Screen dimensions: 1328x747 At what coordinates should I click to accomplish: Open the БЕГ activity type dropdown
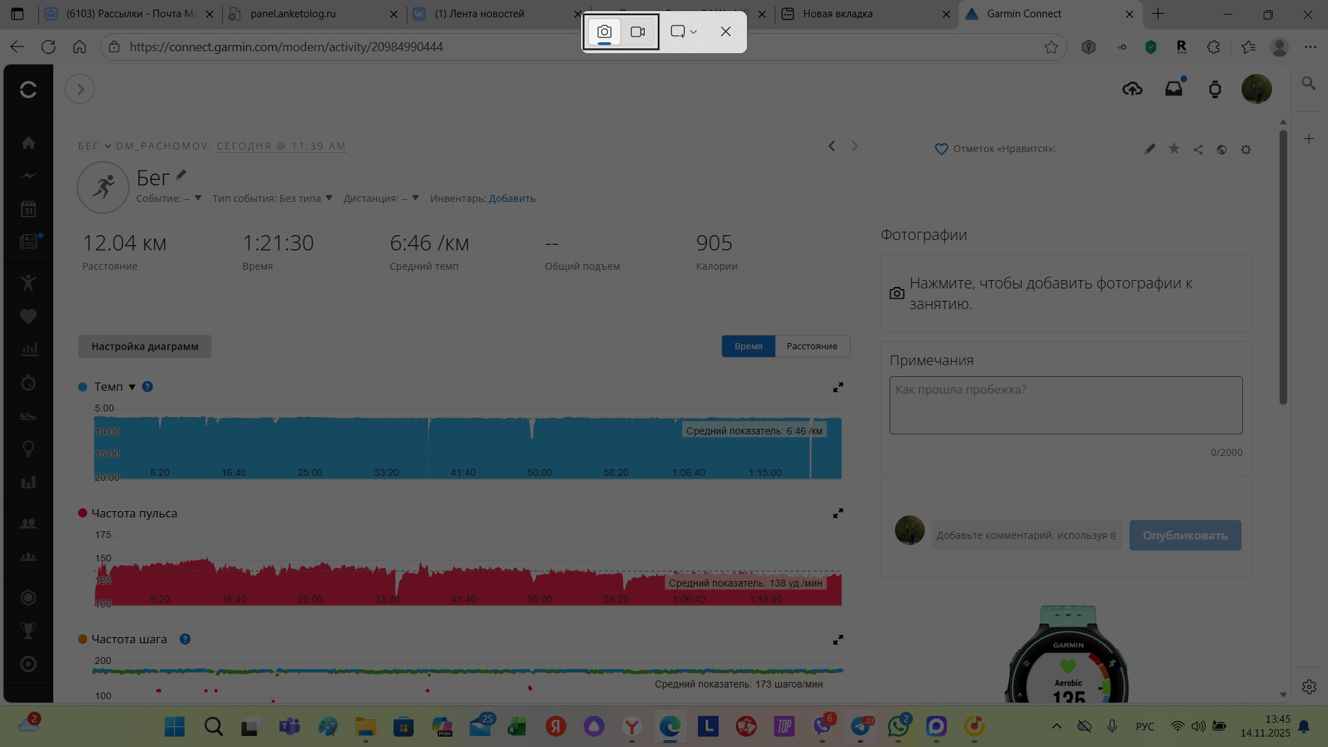coord(95,146)
